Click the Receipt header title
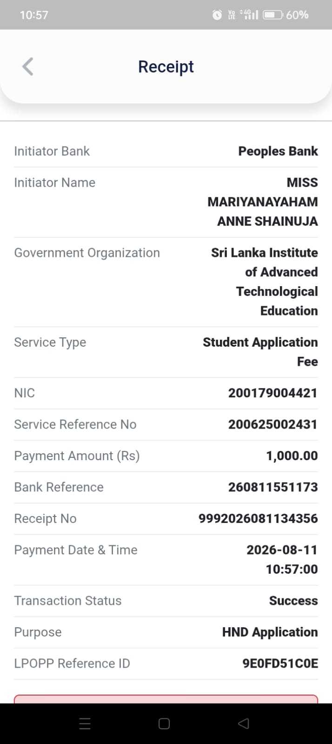Image resolution: width=332 pixels, height=744 pixels. click(166, 67)
